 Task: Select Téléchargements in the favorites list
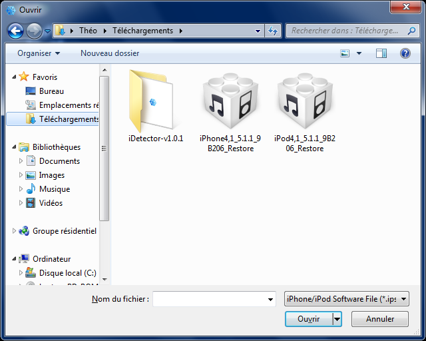53,119
